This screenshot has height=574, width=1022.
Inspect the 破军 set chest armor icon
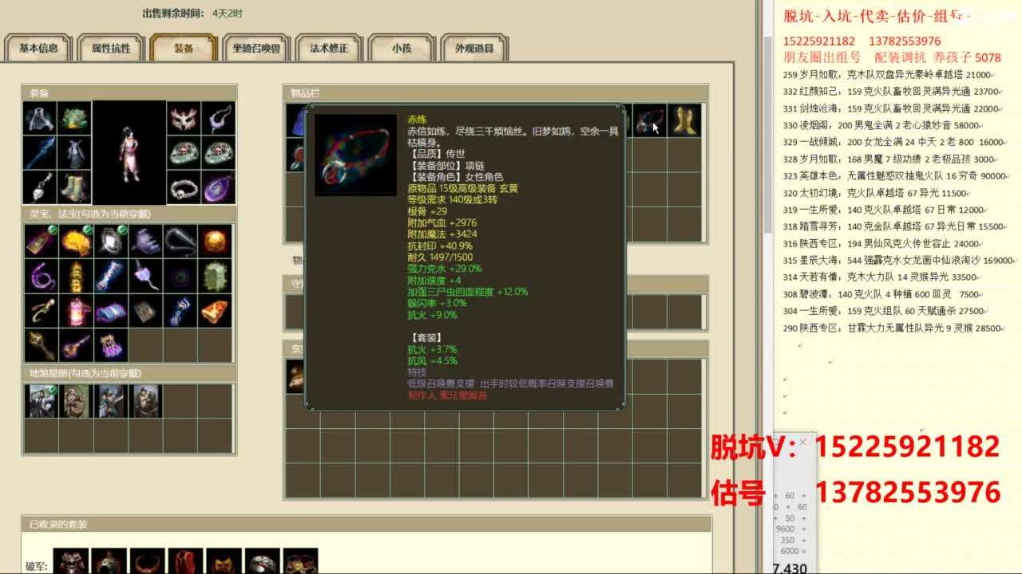tap(70, 561)
